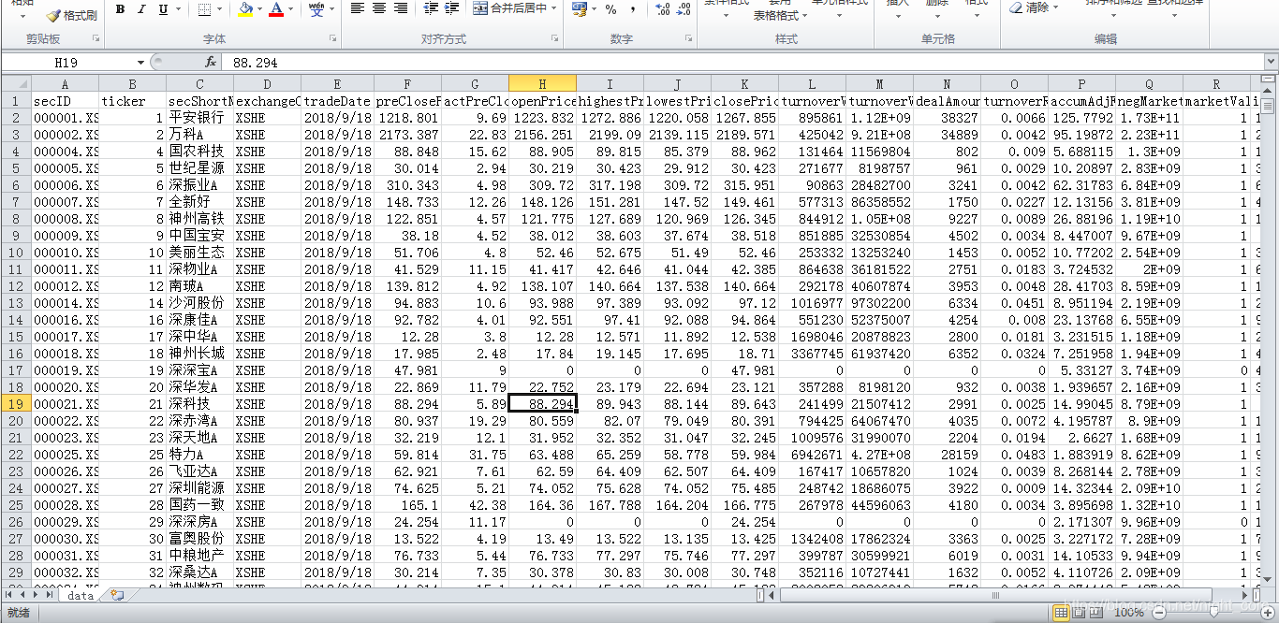The image size is (1279, 623).
Task: Click the 100% zoom level
Action: tap(1129, 613)
